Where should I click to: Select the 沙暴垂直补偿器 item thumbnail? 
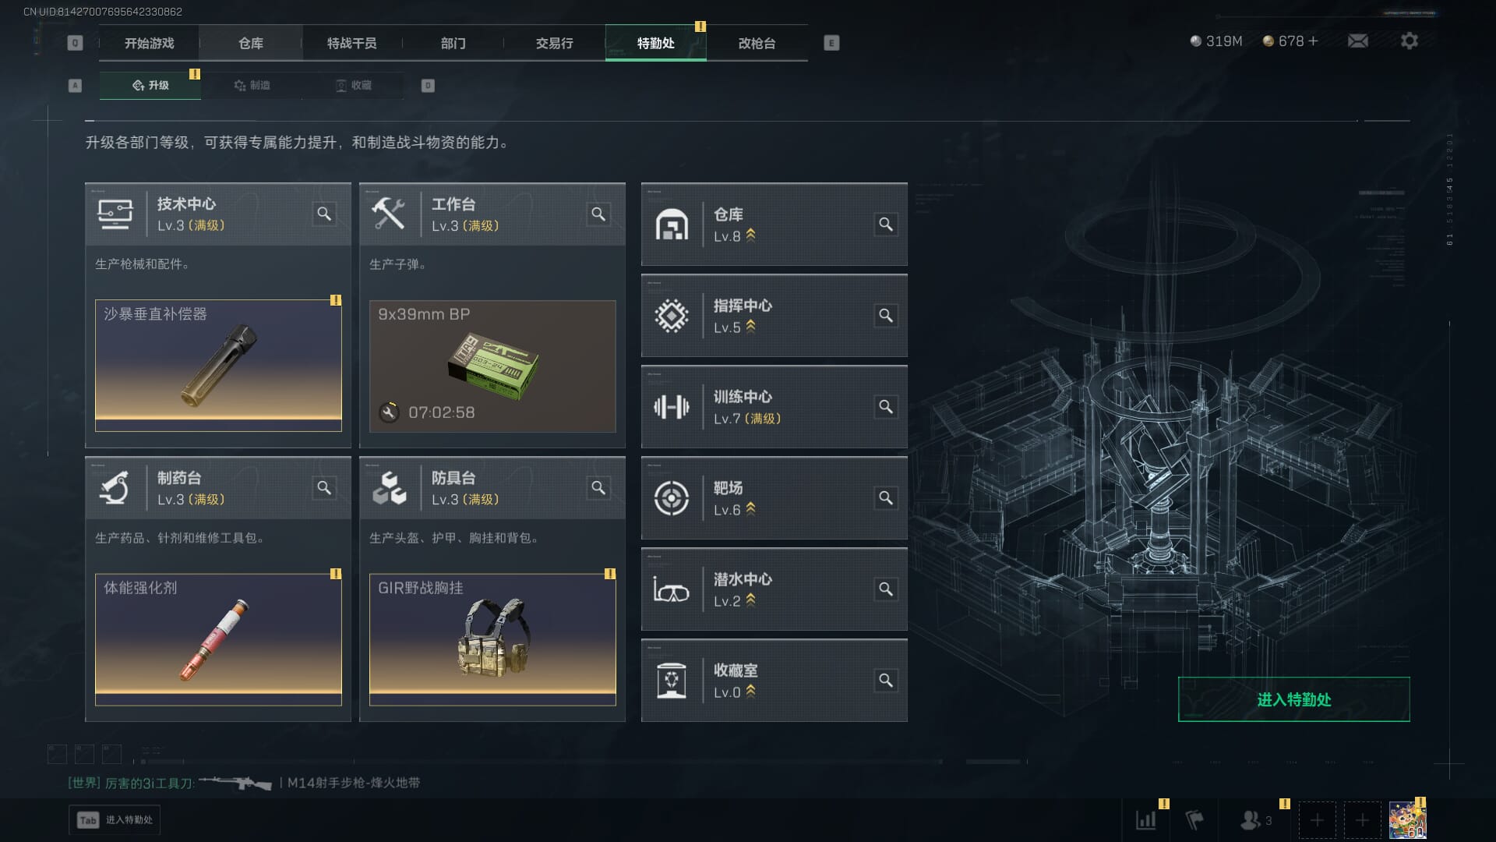pos(218,366)
